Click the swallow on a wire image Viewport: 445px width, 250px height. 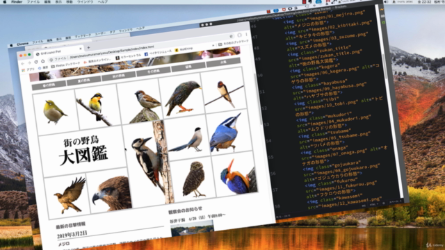(x=224, y=91)
